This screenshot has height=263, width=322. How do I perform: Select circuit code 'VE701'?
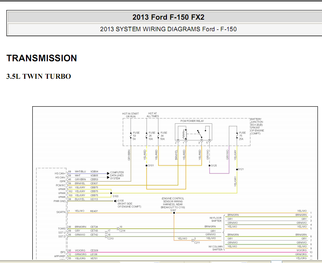94,258
